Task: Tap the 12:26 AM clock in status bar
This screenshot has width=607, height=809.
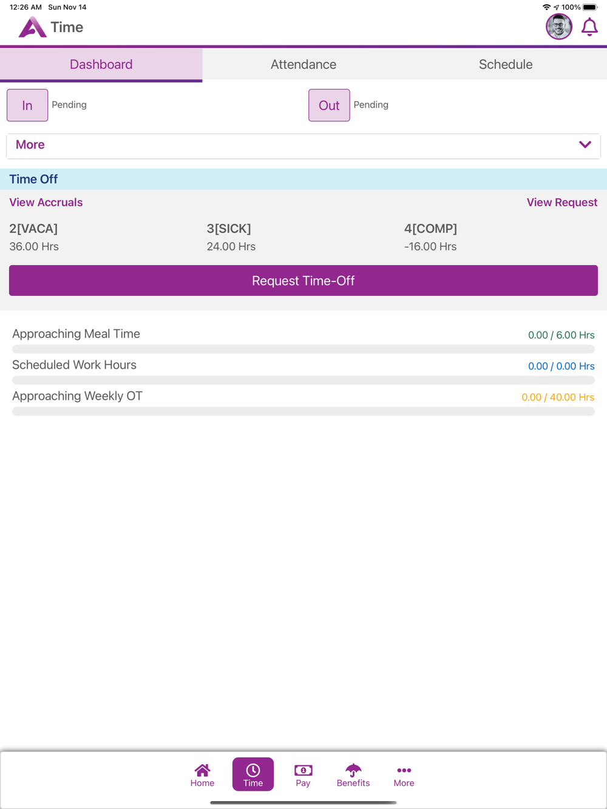Action: point(25,7)
